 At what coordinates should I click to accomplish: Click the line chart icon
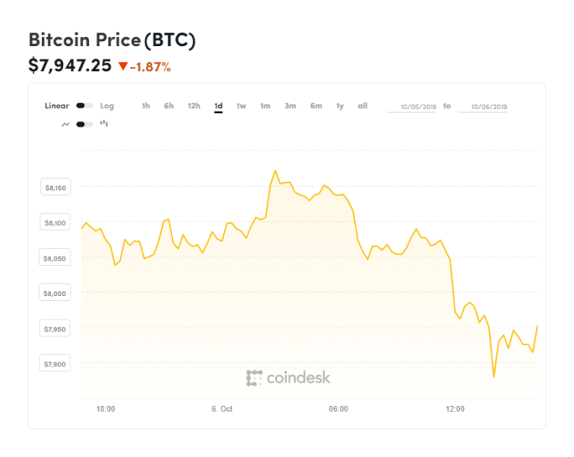coord(65,125)
